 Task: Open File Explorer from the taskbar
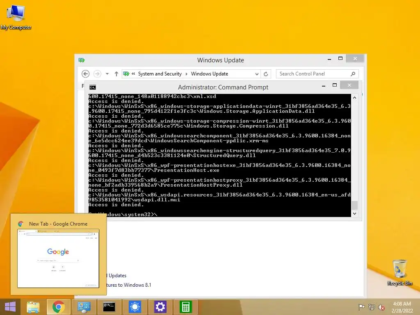(x=33, y=307)
